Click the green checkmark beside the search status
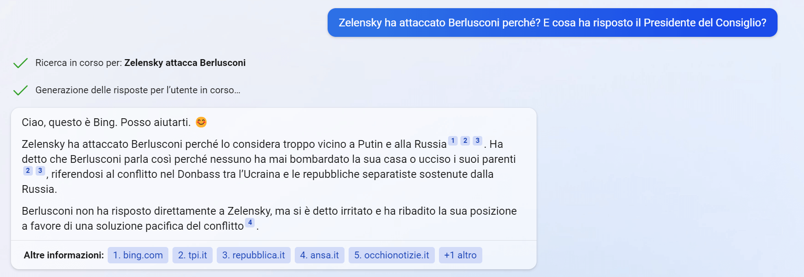The height and width of the screenshot is (277, 804). point(21,63)
